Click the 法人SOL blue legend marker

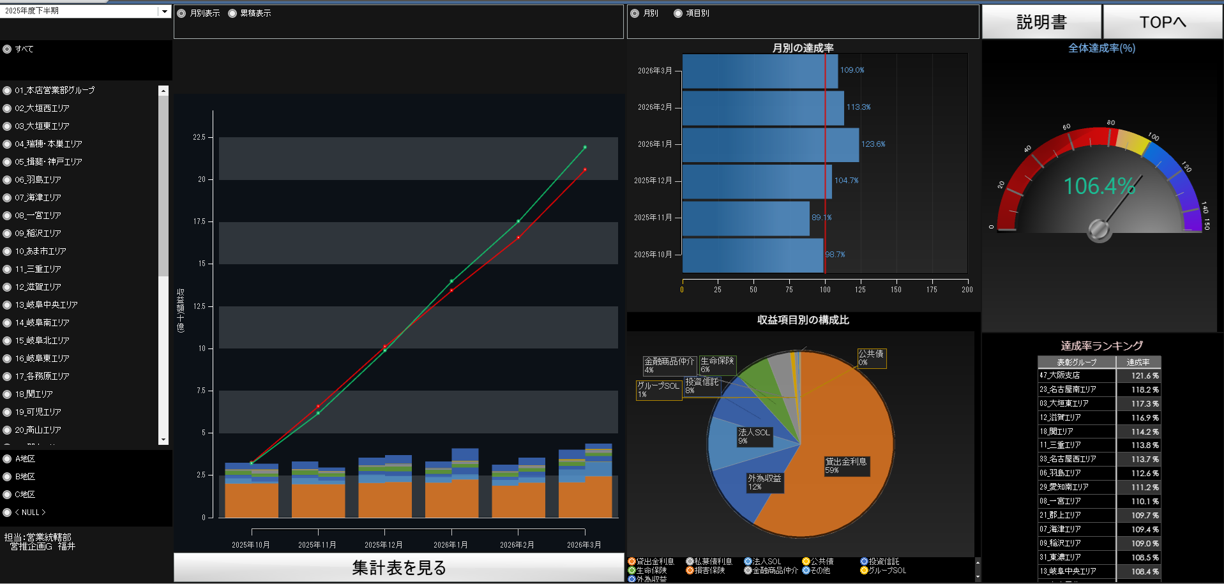click(748, 562)
